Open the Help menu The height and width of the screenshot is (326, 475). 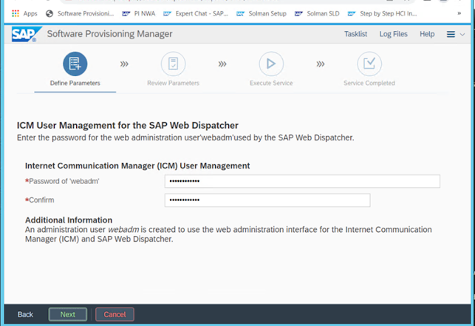[427, 34]
